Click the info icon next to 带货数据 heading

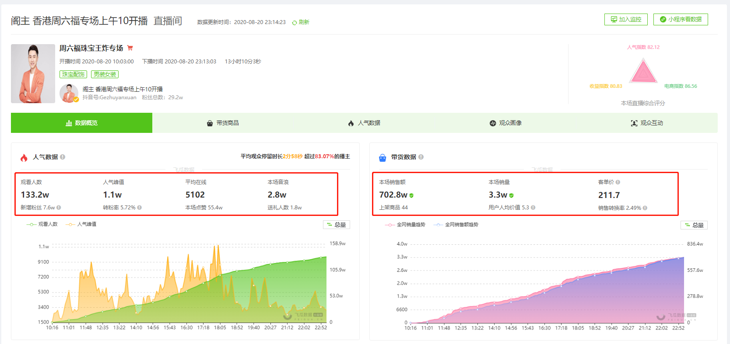click(x=421, y=157)
